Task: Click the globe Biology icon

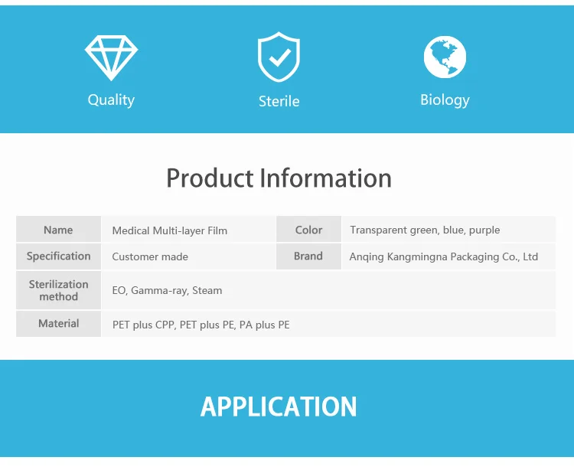Action: (445, 57)
